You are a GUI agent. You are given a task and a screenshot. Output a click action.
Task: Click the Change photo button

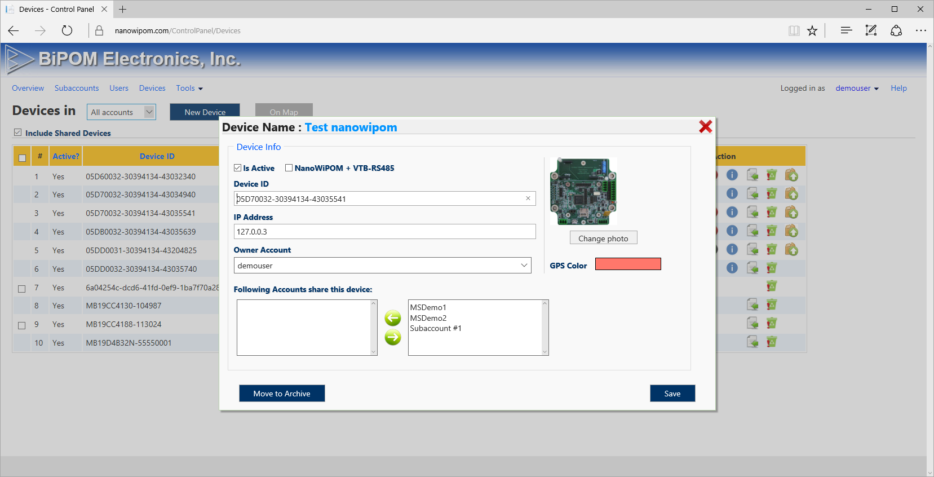603,238
